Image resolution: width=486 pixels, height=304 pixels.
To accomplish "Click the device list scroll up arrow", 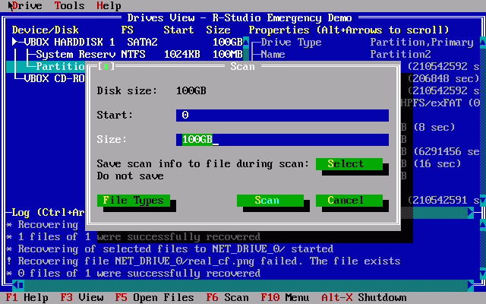I will click(246, 42).
